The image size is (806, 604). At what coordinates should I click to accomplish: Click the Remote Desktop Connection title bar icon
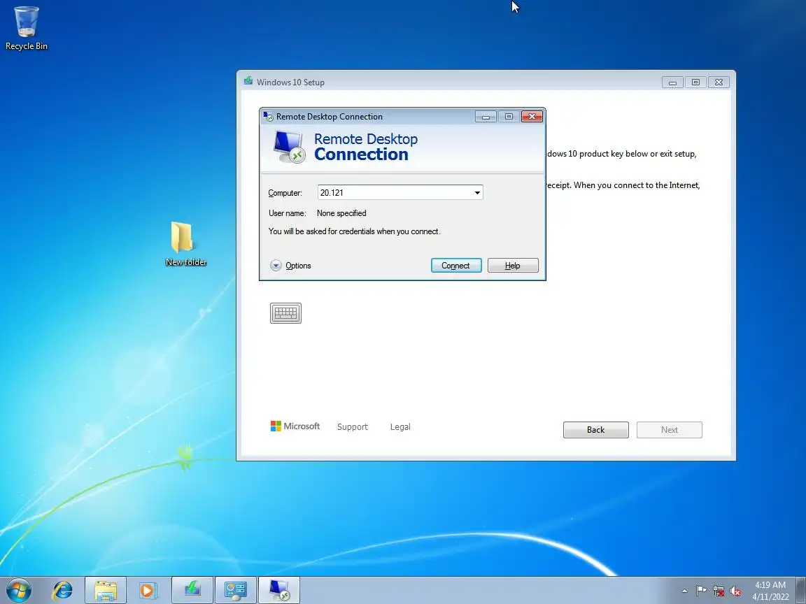point(269,117)
